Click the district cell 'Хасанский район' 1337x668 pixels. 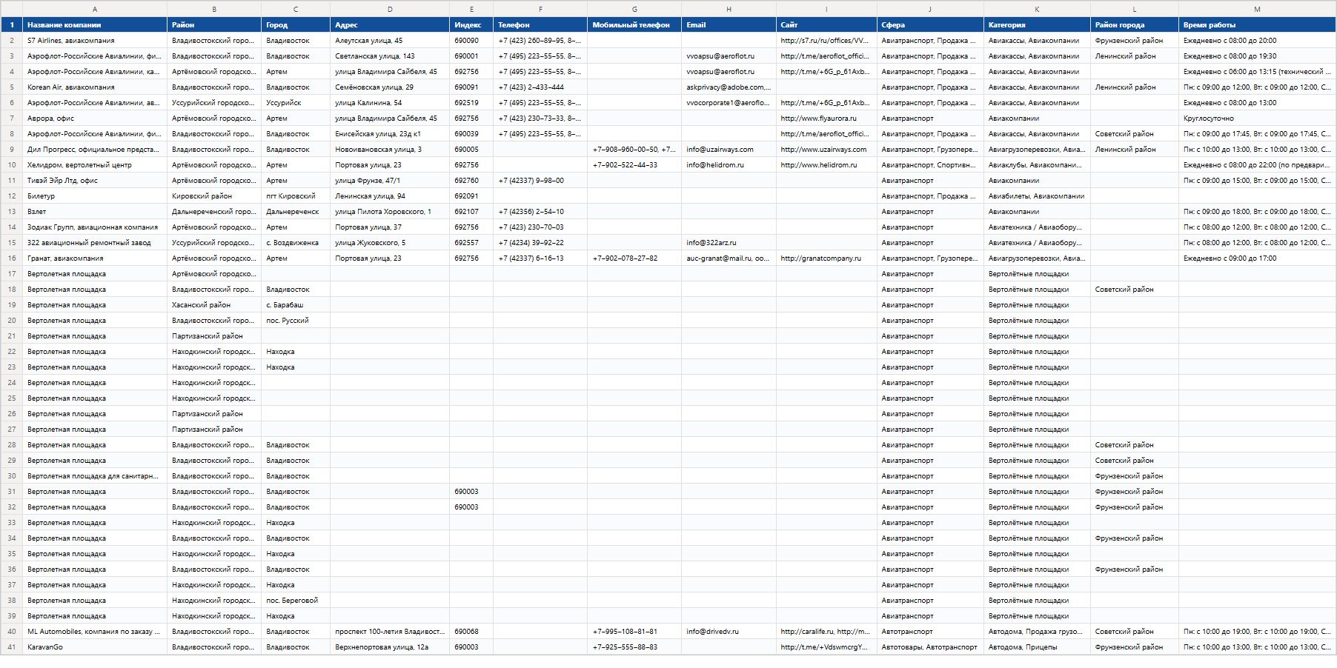tap(214, 305)
